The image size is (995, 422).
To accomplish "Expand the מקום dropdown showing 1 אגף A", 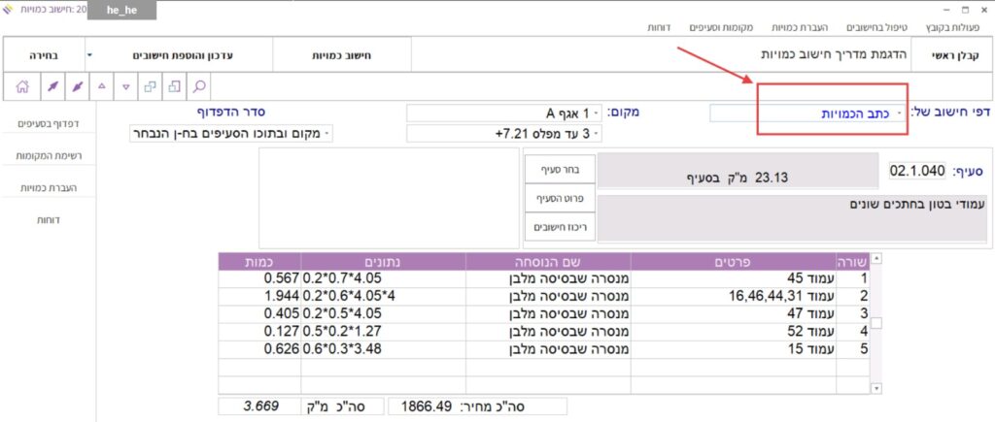I will (x=503, y=113).
